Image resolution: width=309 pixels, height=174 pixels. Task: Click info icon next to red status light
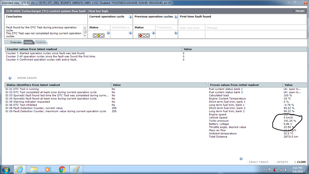(x=153, y=33)
